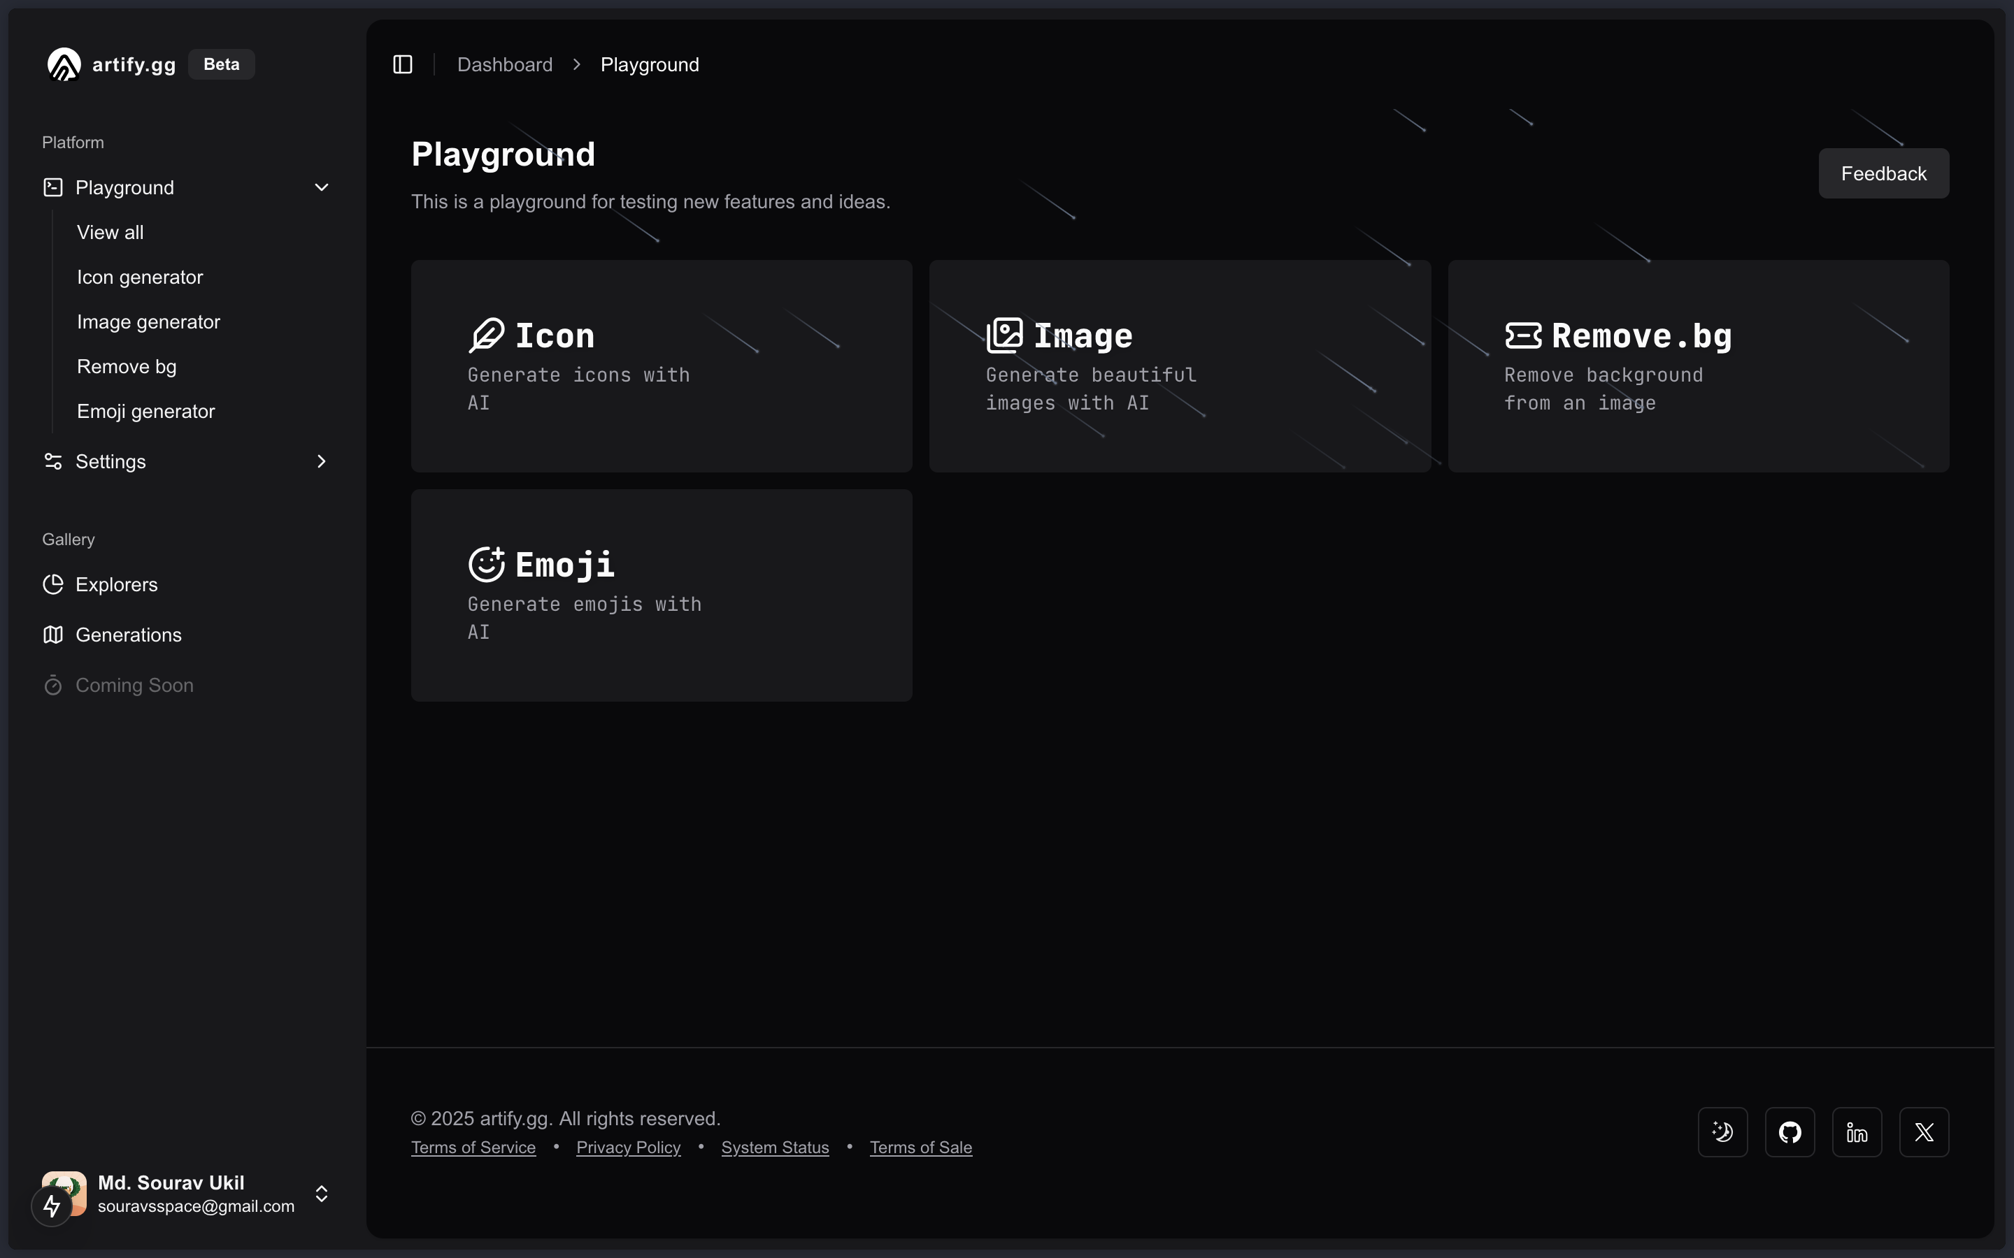2014x1258 pixels.
Task: Click the Feedback button
Action: 1883,173
